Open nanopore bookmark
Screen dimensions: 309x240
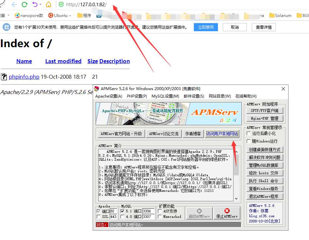coord(29,15)
